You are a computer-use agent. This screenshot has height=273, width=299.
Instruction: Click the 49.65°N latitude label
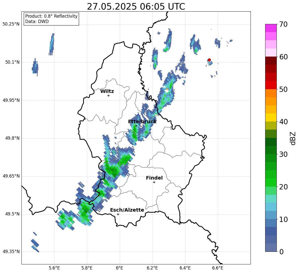[11, 176]
